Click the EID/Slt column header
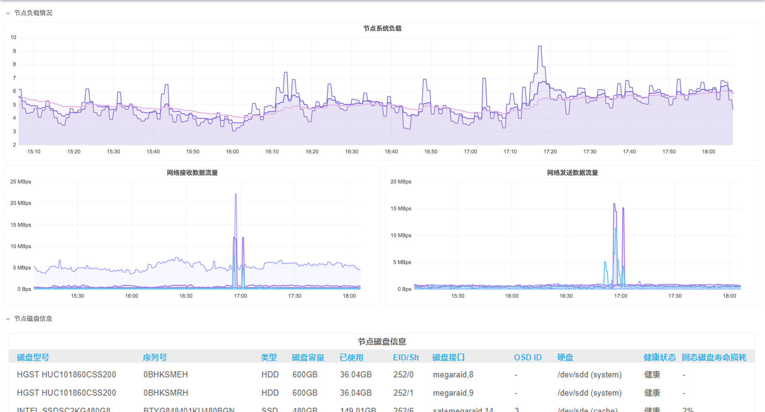 tap(406, 357)
